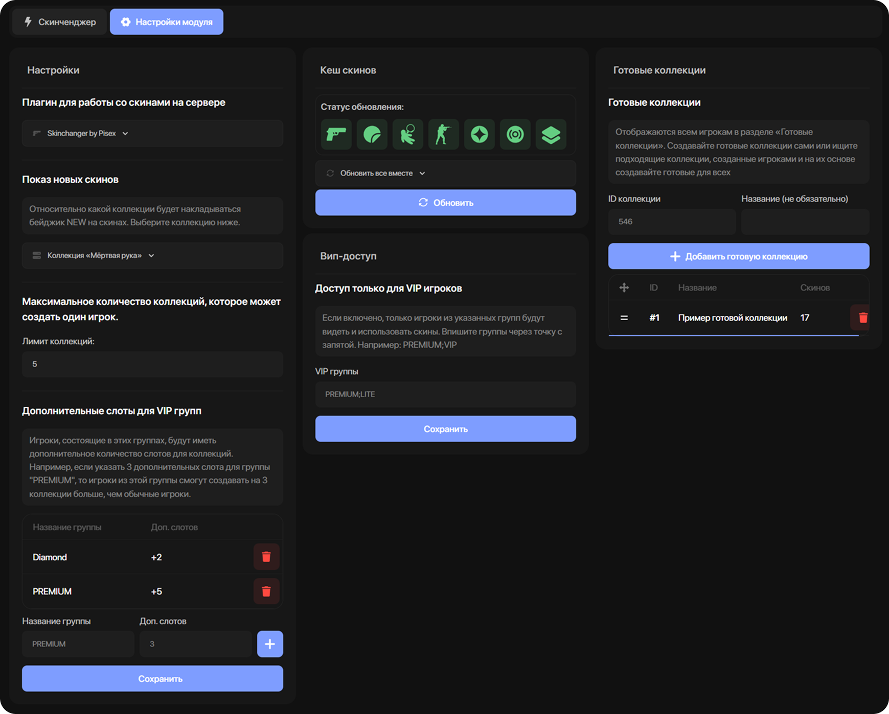Grab the drag handle of collection #1

pos(624,318)
